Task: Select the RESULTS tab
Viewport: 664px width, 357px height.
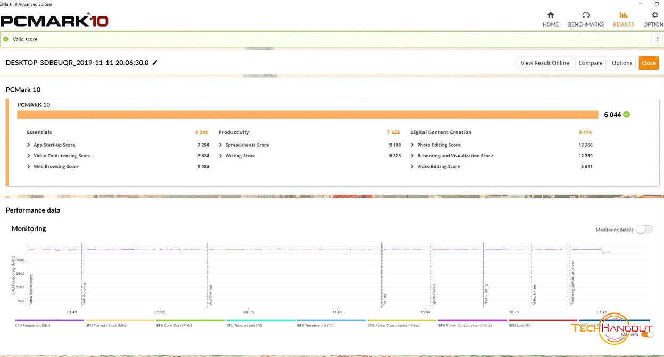Action: click(x=624, y=19)
